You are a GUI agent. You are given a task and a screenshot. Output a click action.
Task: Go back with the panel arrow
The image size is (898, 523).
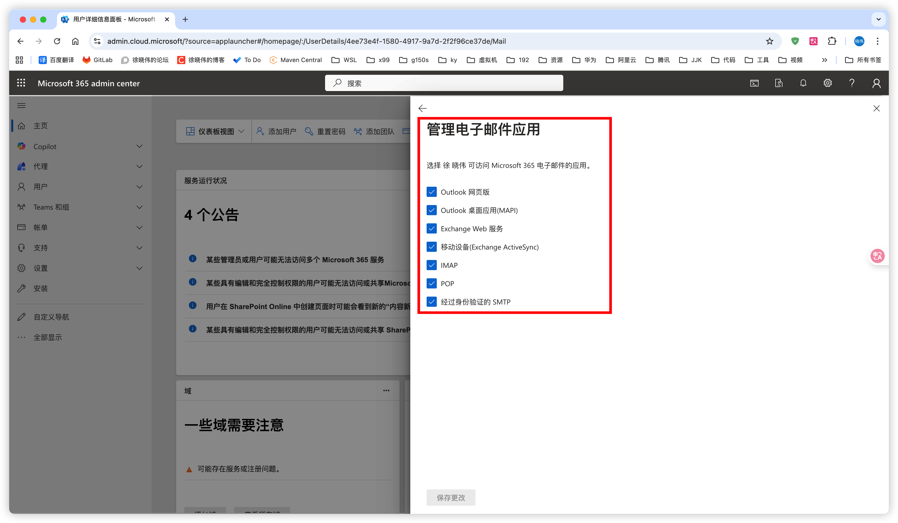pyautogui.click(x=423, y=108)
